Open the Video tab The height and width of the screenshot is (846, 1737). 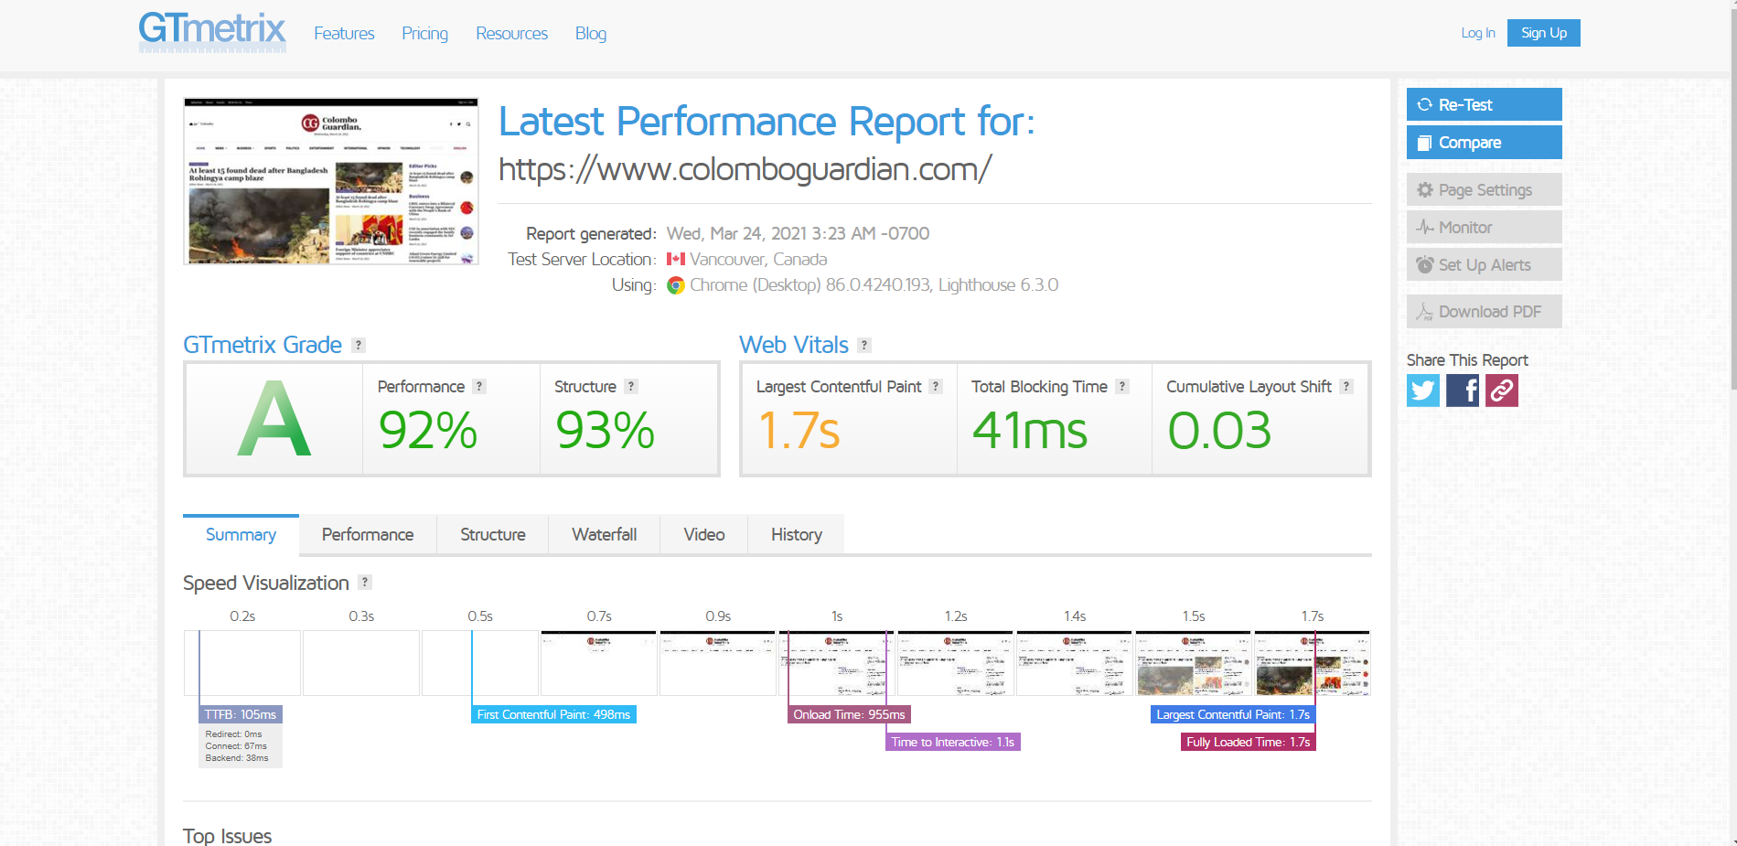click(704, 535)
